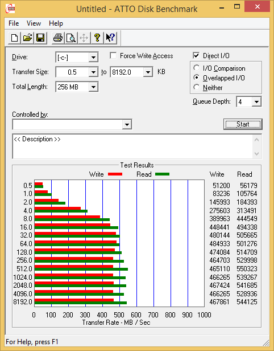Click the 'For Help, press F1' status text
274x351 pixels.
(x=32, y=342)
